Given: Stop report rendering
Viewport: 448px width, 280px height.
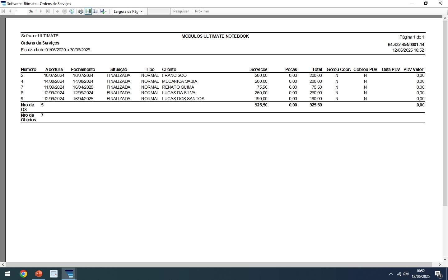Looking at the screenshot, I should click(65, 11).
